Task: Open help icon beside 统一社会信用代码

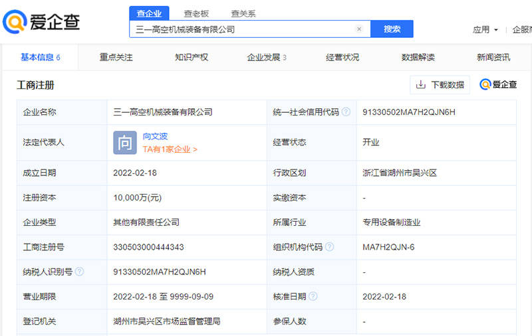Action: [x=346, y=112]
